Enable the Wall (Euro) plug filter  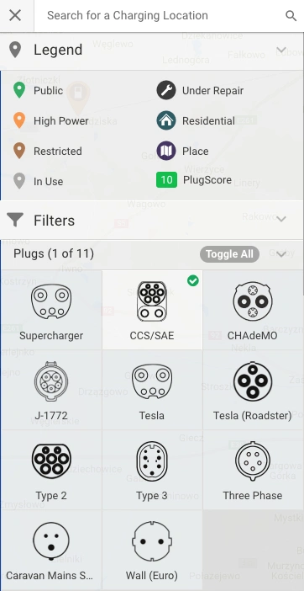[152, 550]
